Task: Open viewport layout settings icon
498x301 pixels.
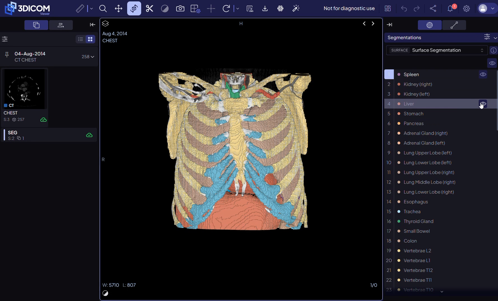Action: coord(195,9)
